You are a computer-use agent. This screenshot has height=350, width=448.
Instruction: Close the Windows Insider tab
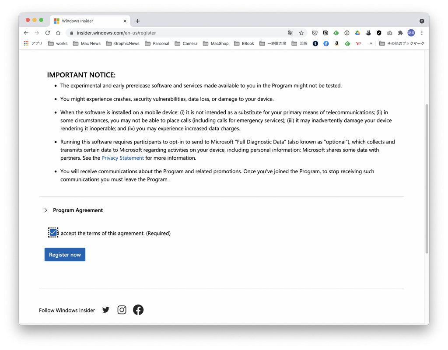tap(125, 21)
